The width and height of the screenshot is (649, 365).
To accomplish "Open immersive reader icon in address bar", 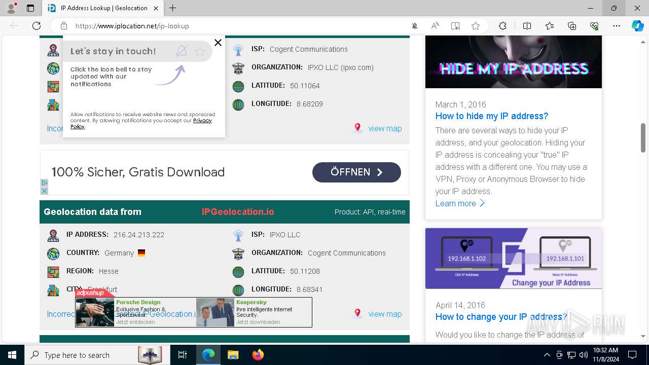I will point(455,26).
